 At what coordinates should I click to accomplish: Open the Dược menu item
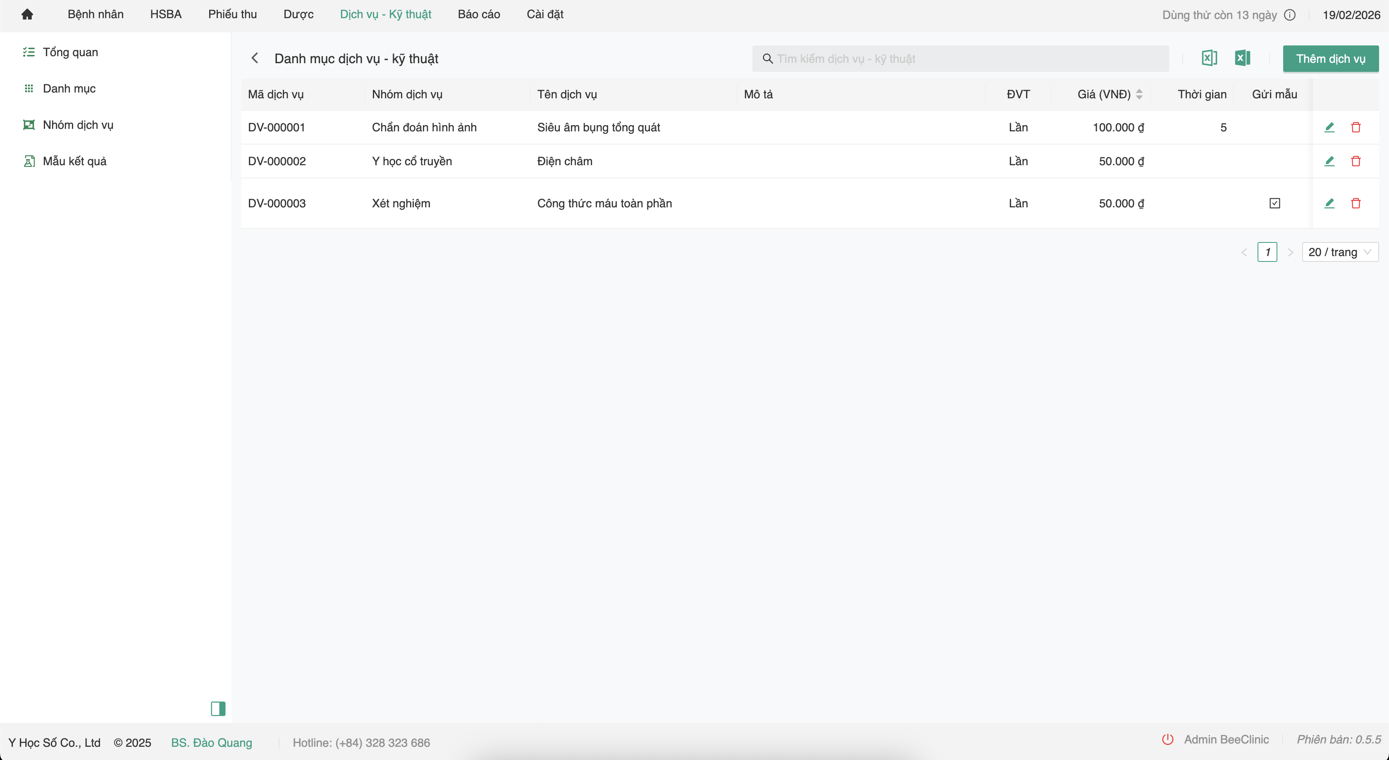coord(298,14)
